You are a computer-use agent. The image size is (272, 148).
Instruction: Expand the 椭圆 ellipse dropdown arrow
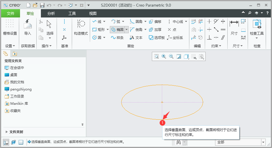point(126,29)
